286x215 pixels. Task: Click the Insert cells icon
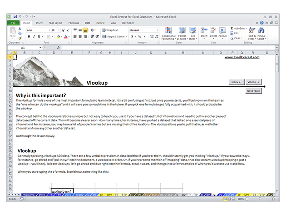(x=204, y=30)
